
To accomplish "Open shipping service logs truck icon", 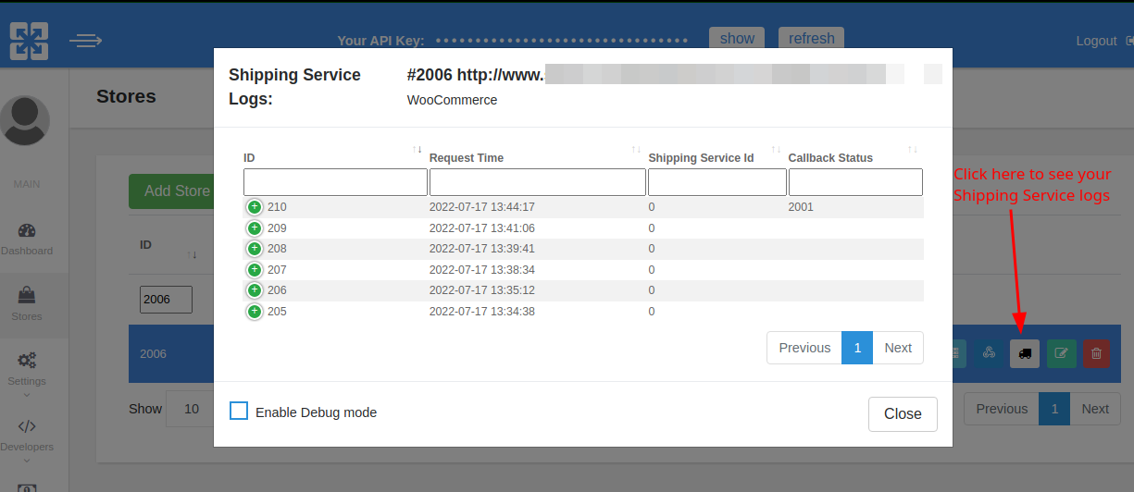I will pyautogui.click(x=1024, y=353).
